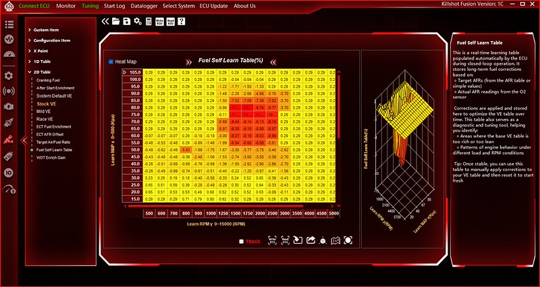Open the calculator toolbar icon
540x287 pixels.
[148, 22]
